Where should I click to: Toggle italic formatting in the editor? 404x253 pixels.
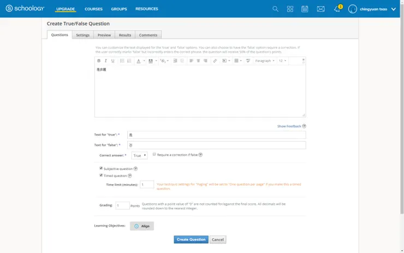tap(105, 61)
